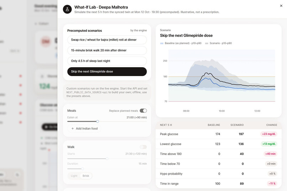Choose Brisk walk intensity
287x191 pixels.
pos(86,176)
